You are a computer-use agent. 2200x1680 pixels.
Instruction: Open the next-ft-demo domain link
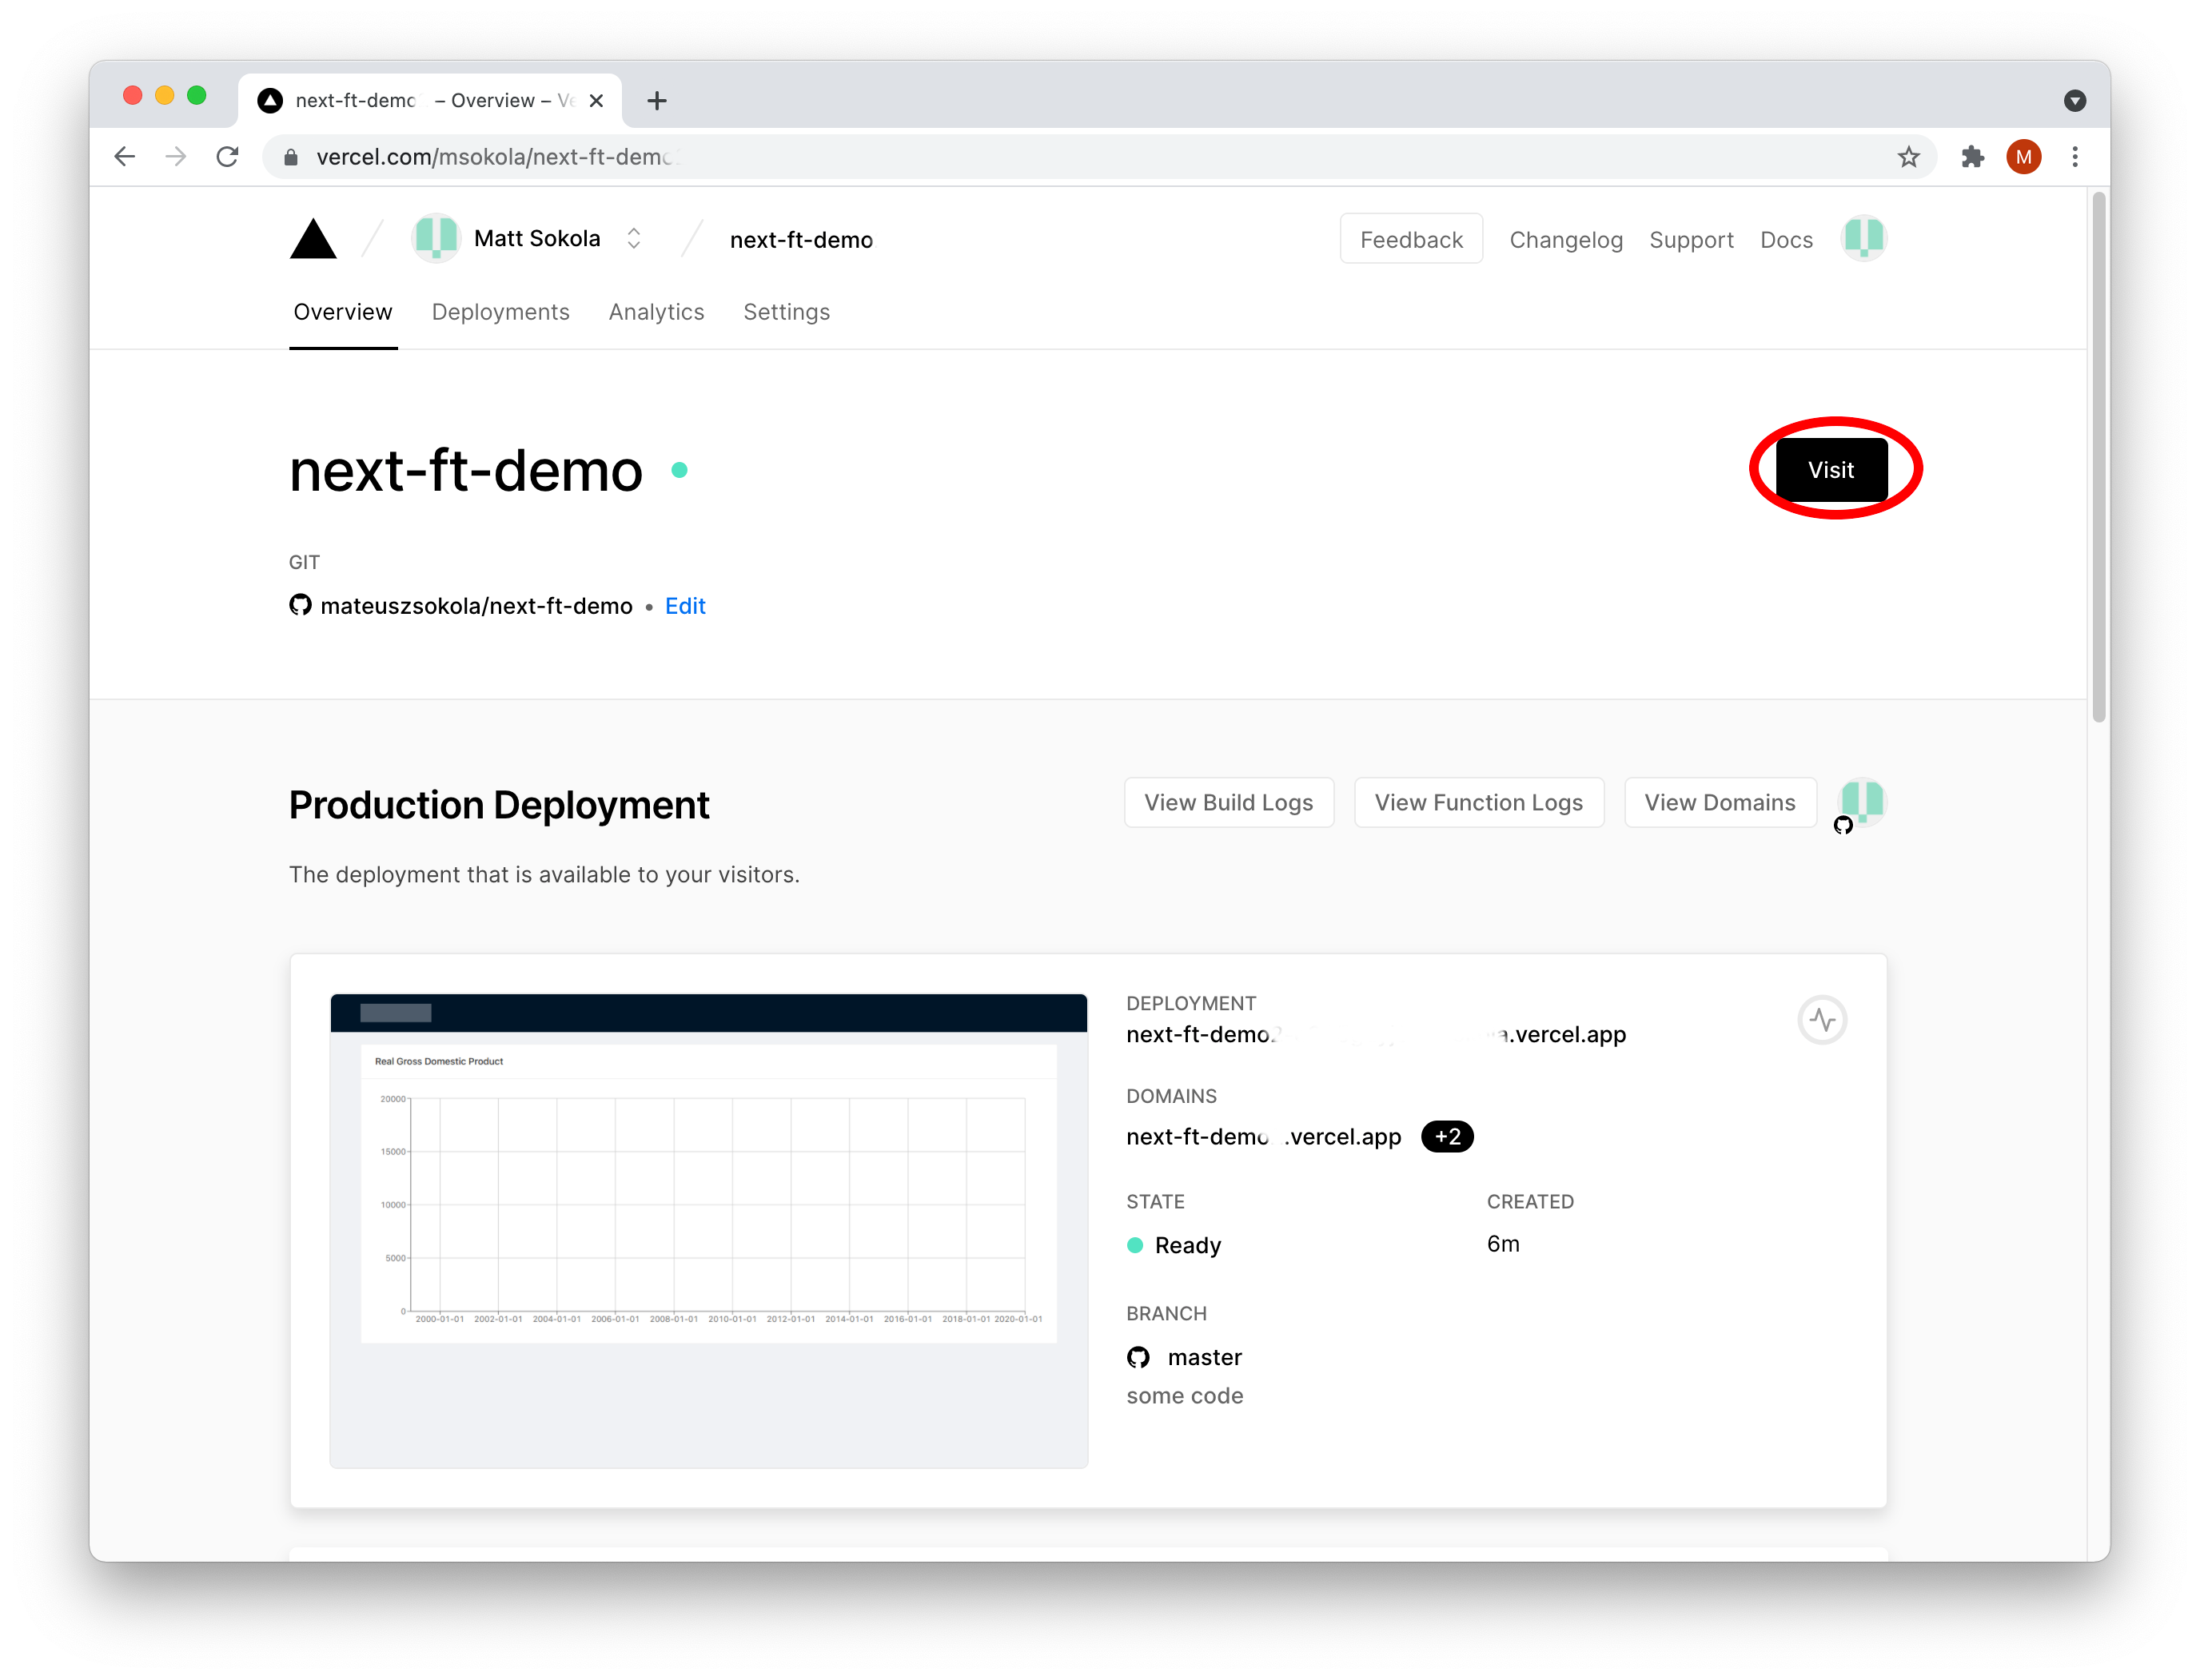[1264, 1137]
